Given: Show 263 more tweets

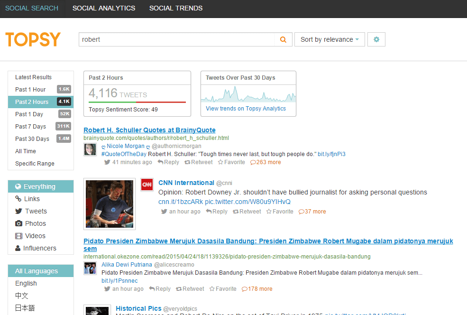Looking at the screenshot, I should pyautogui.click(x=266, y=162).
